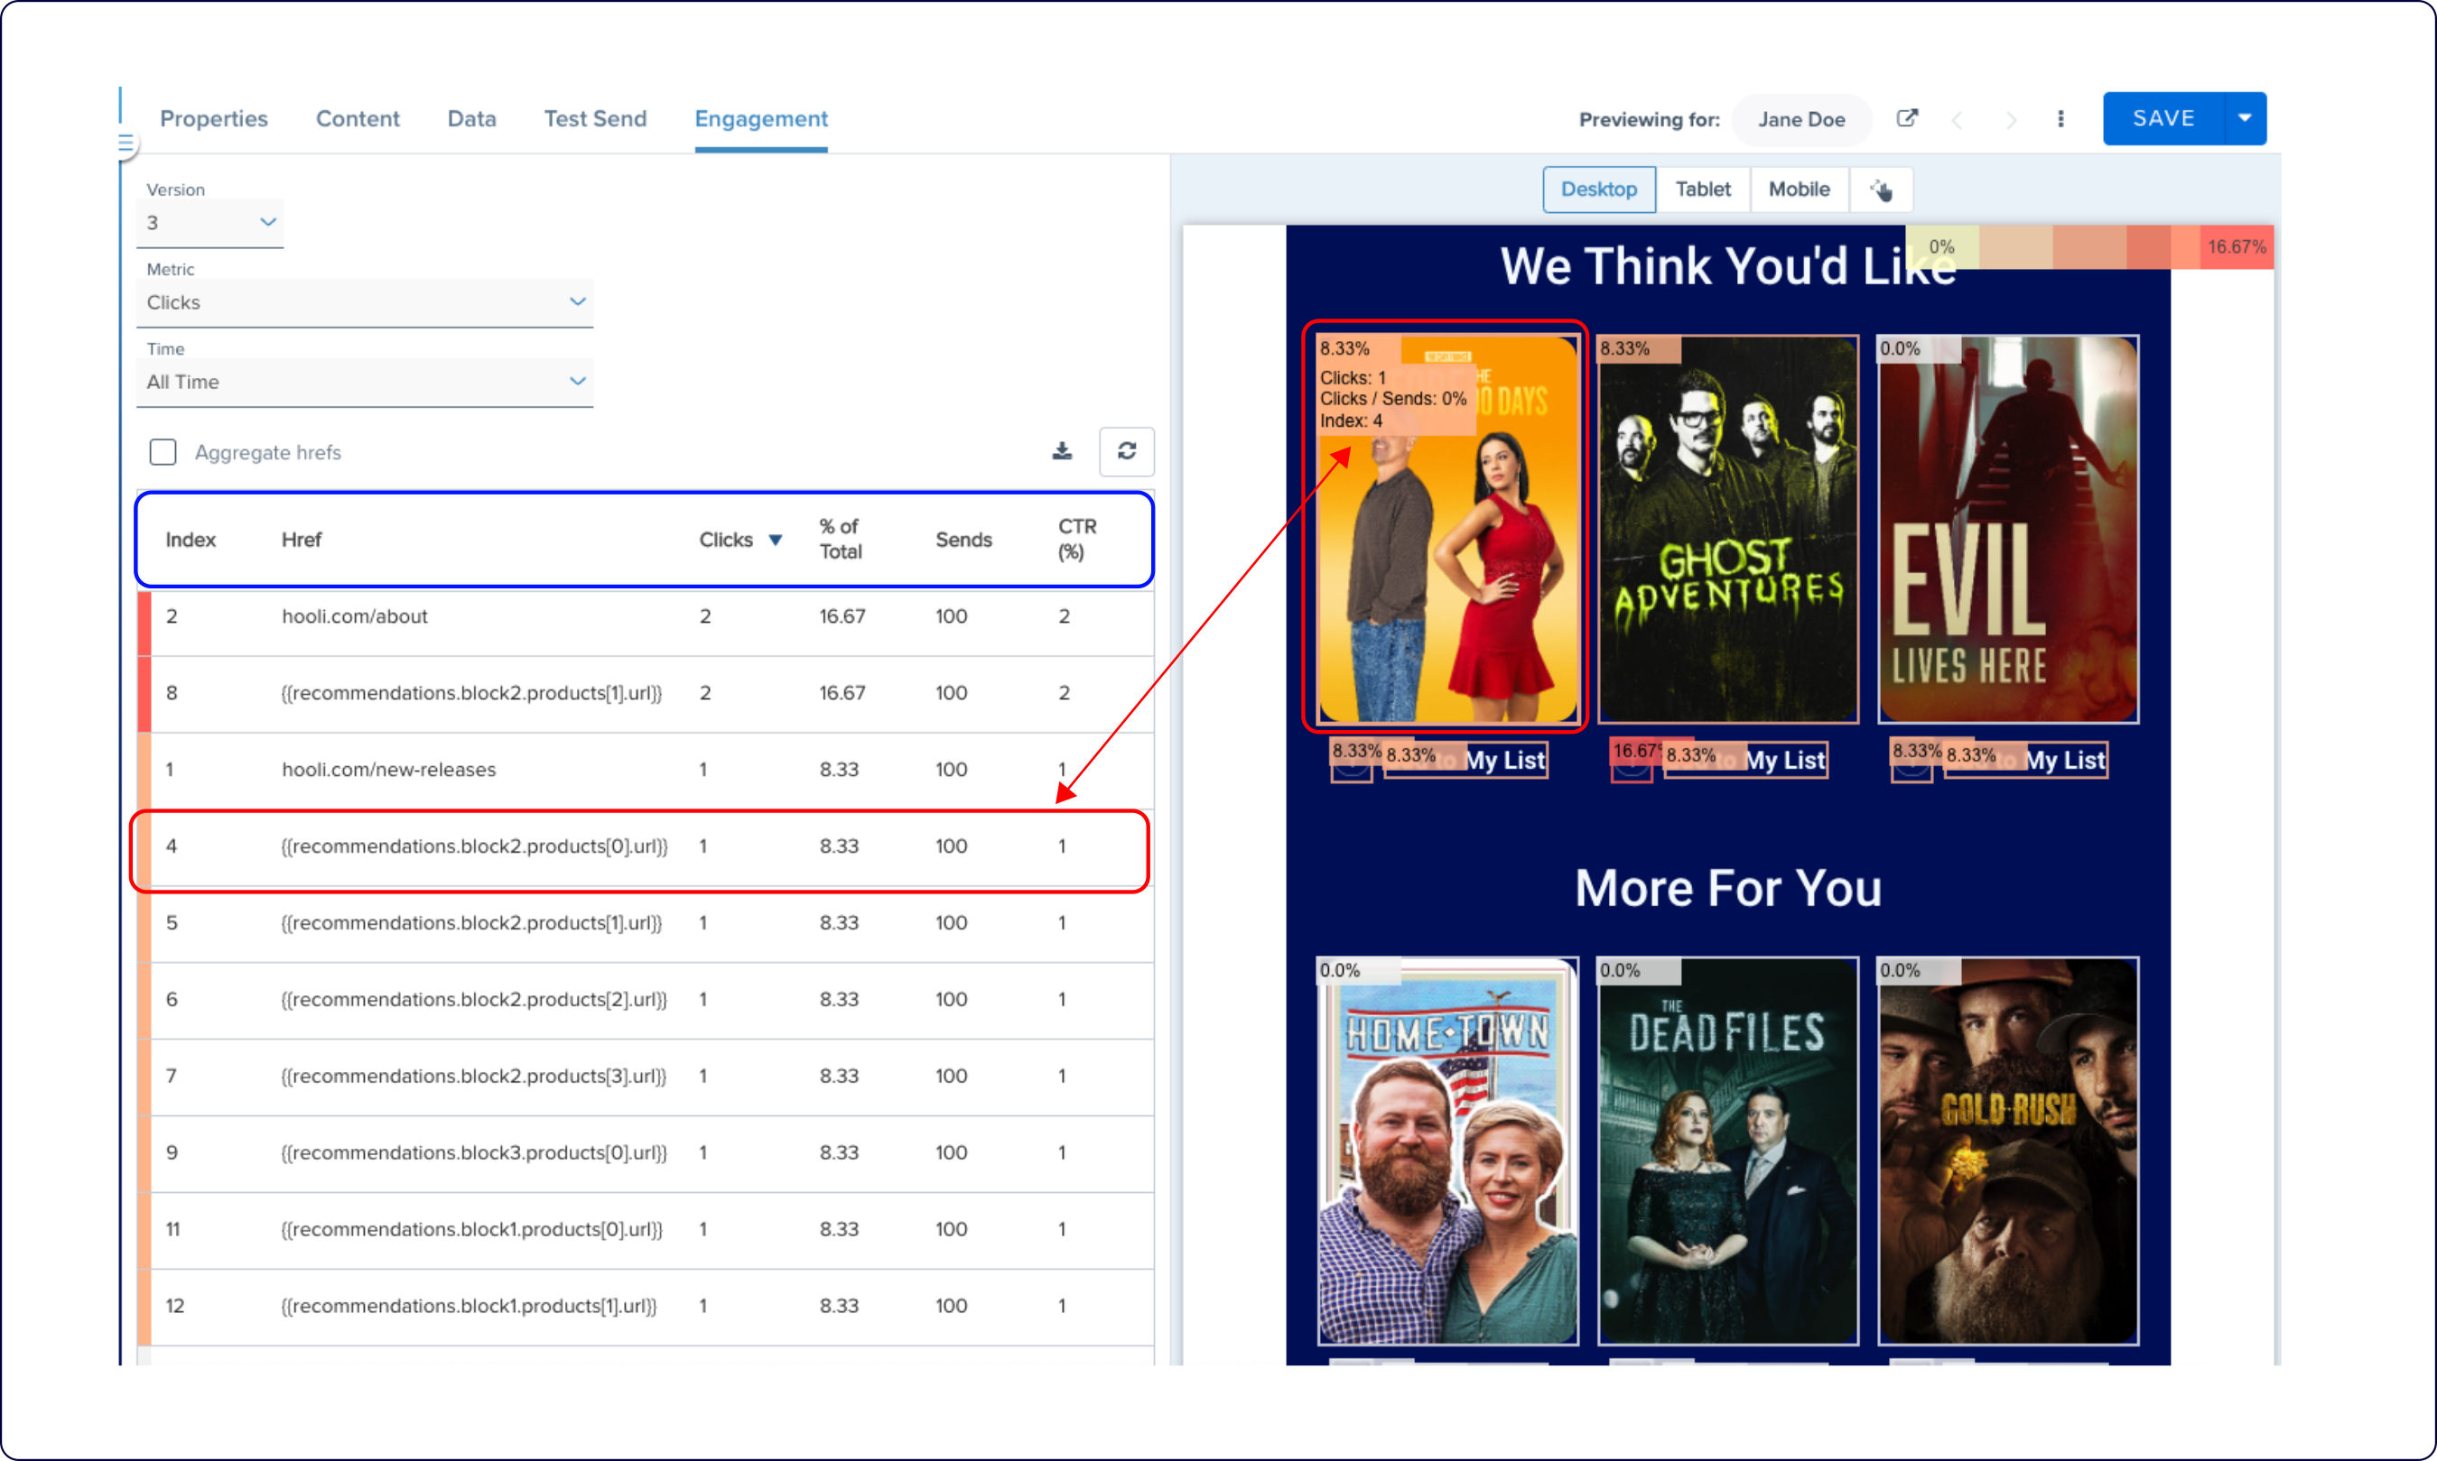Sort table by % of Total header
Image resolution: width=2437 pixels, height=1461 pixels.
[841, 540]
